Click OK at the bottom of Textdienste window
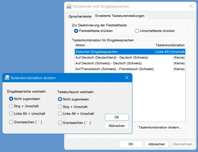This screenshot has height=152, width=198. (x=131, y=144)
